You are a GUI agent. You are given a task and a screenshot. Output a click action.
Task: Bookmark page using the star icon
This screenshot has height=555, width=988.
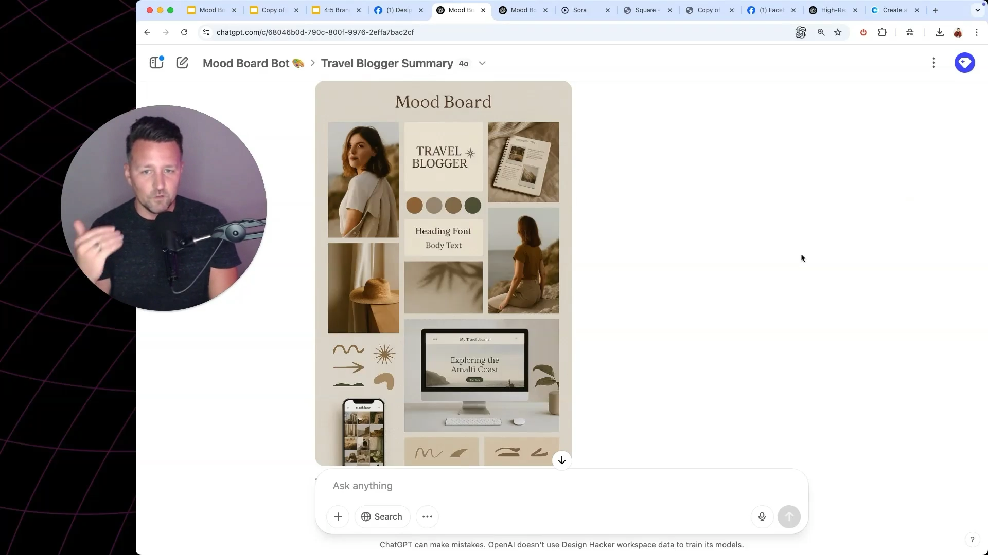838,32
